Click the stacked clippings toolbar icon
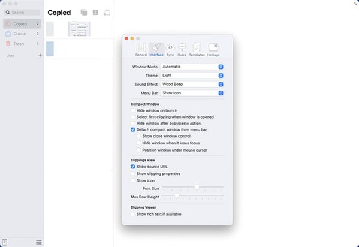This screenshot has width=359, height=247. coord(84,13)
